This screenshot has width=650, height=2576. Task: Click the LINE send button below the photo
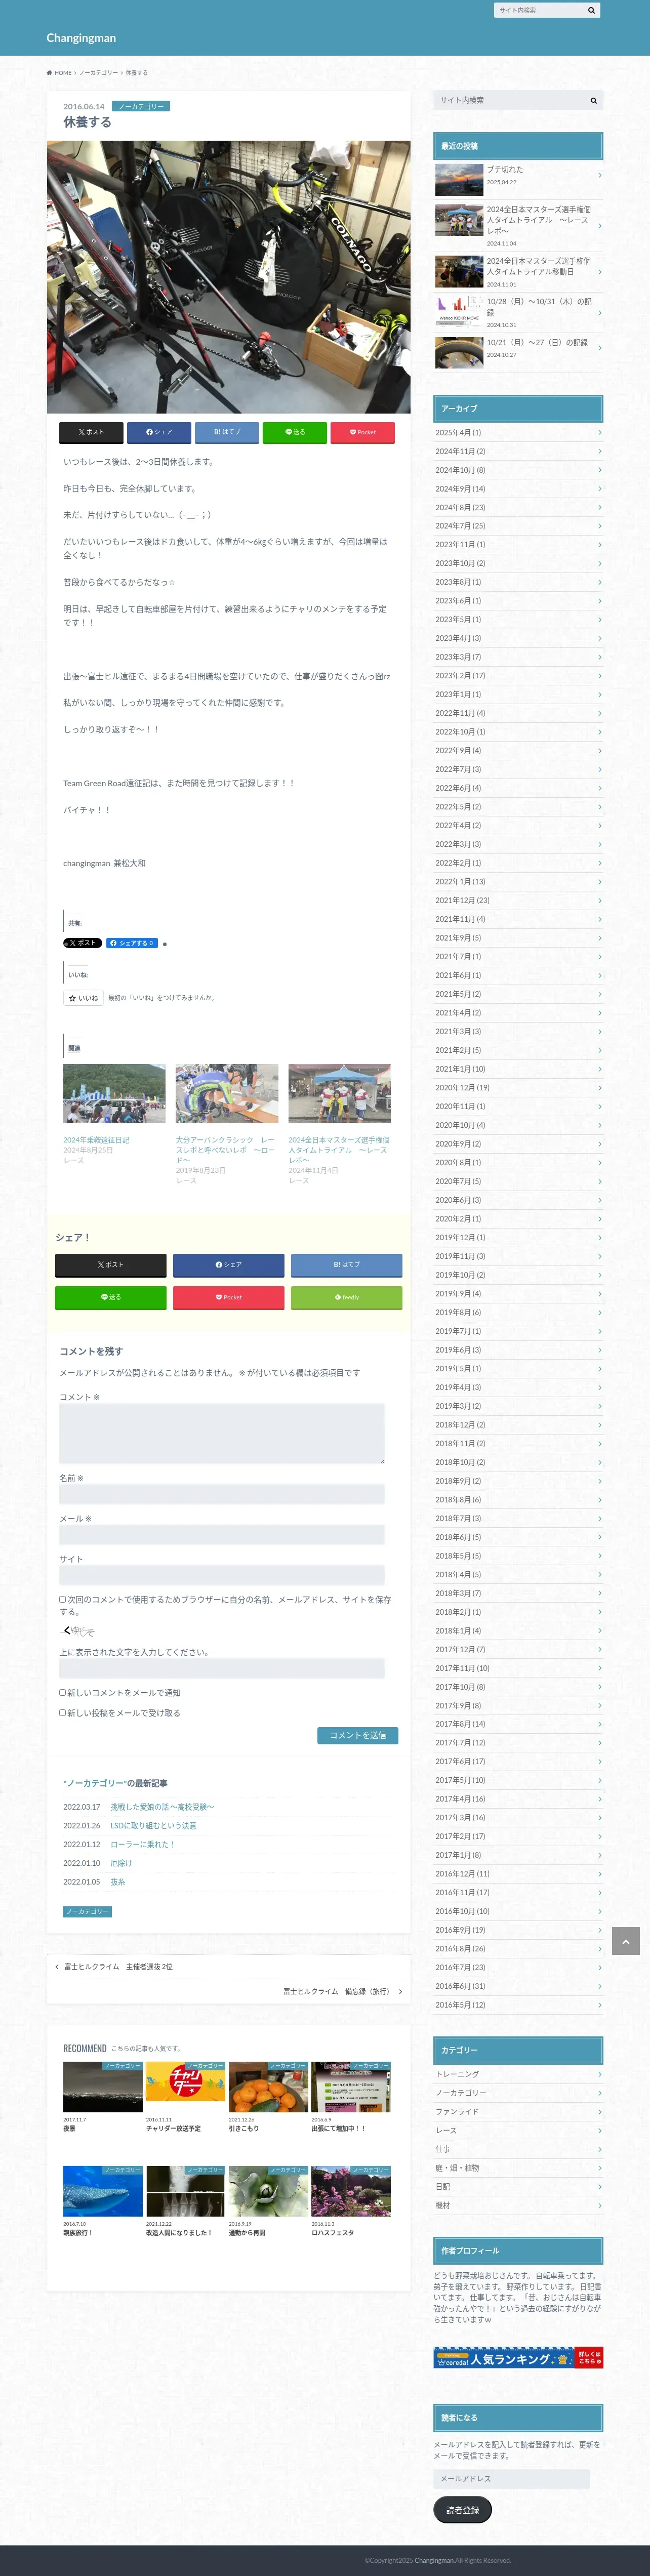pos(295,432)
